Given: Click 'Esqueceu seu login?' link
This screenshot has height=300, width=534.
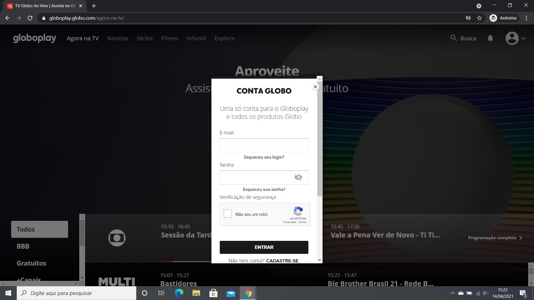Looking at the screenshot, I should click(x=264, y=157).
